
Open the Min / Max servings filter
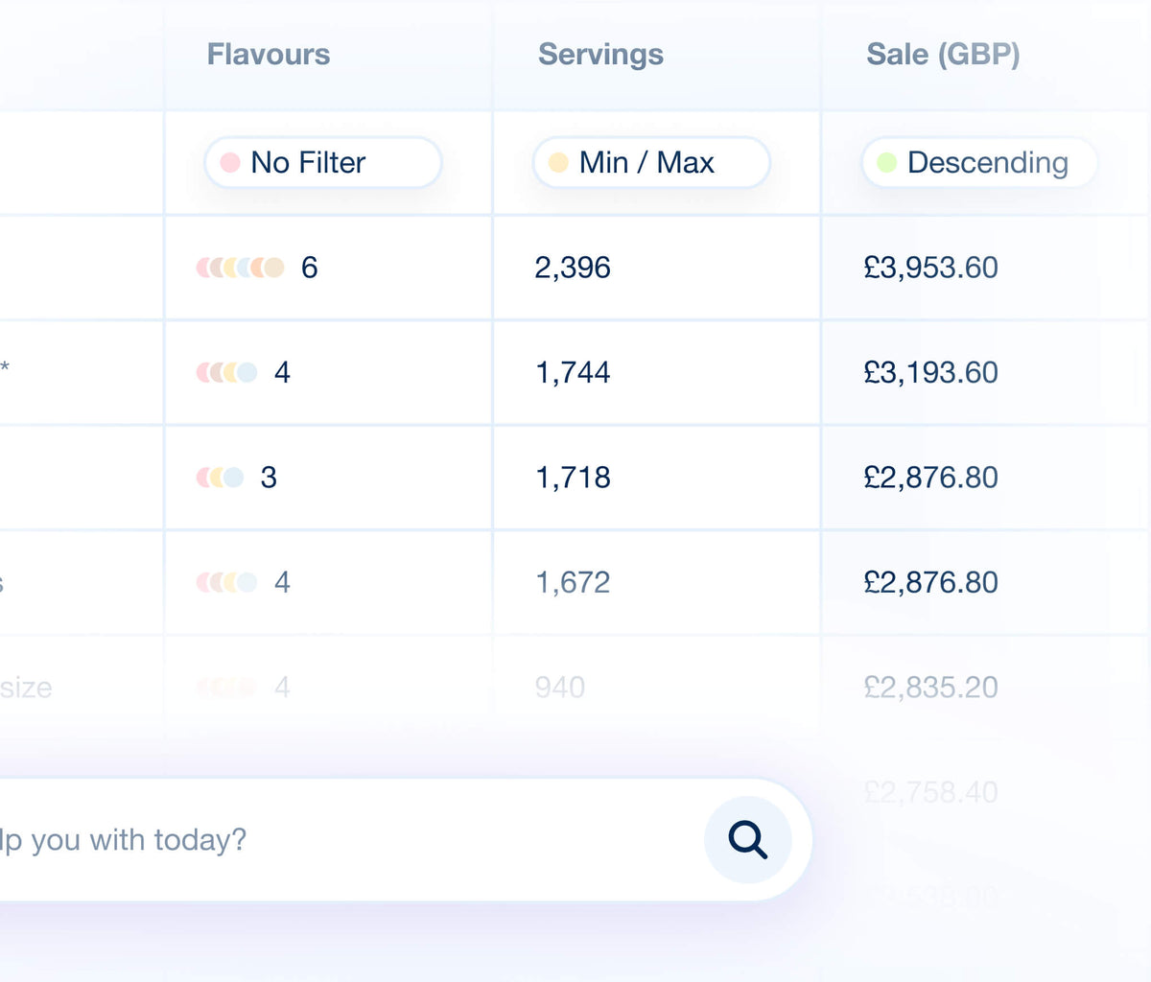pyautogui.click(x=651, y=162)
